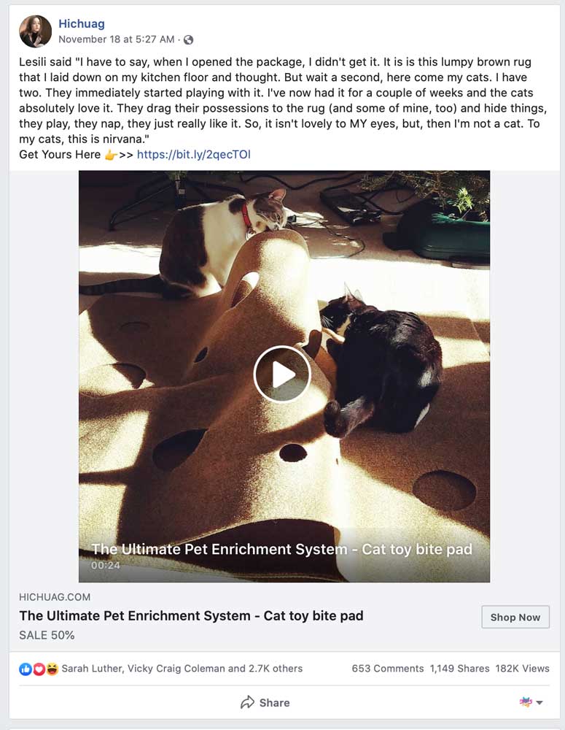565x730 pixels.
Task: Click the pointing hand emoji in post
Action: coord(110,155)
